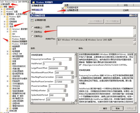Collapse the 管理模板 tree node
140x113 pixels.
point(1,14)
